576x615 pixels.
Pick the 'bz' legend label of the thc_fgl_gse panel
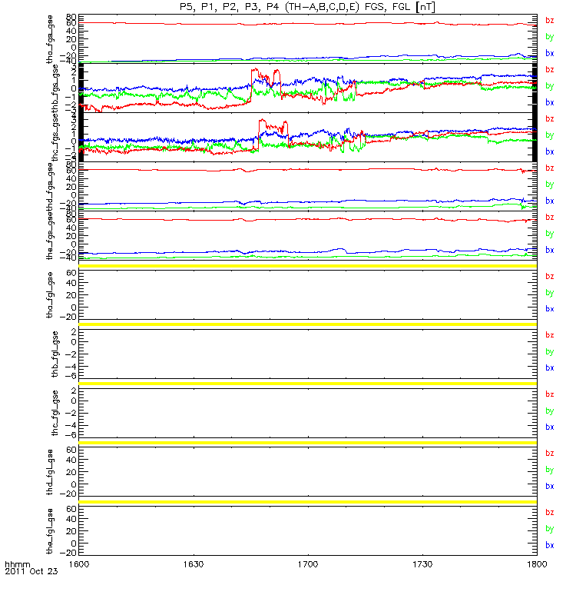tap(550, 394)
